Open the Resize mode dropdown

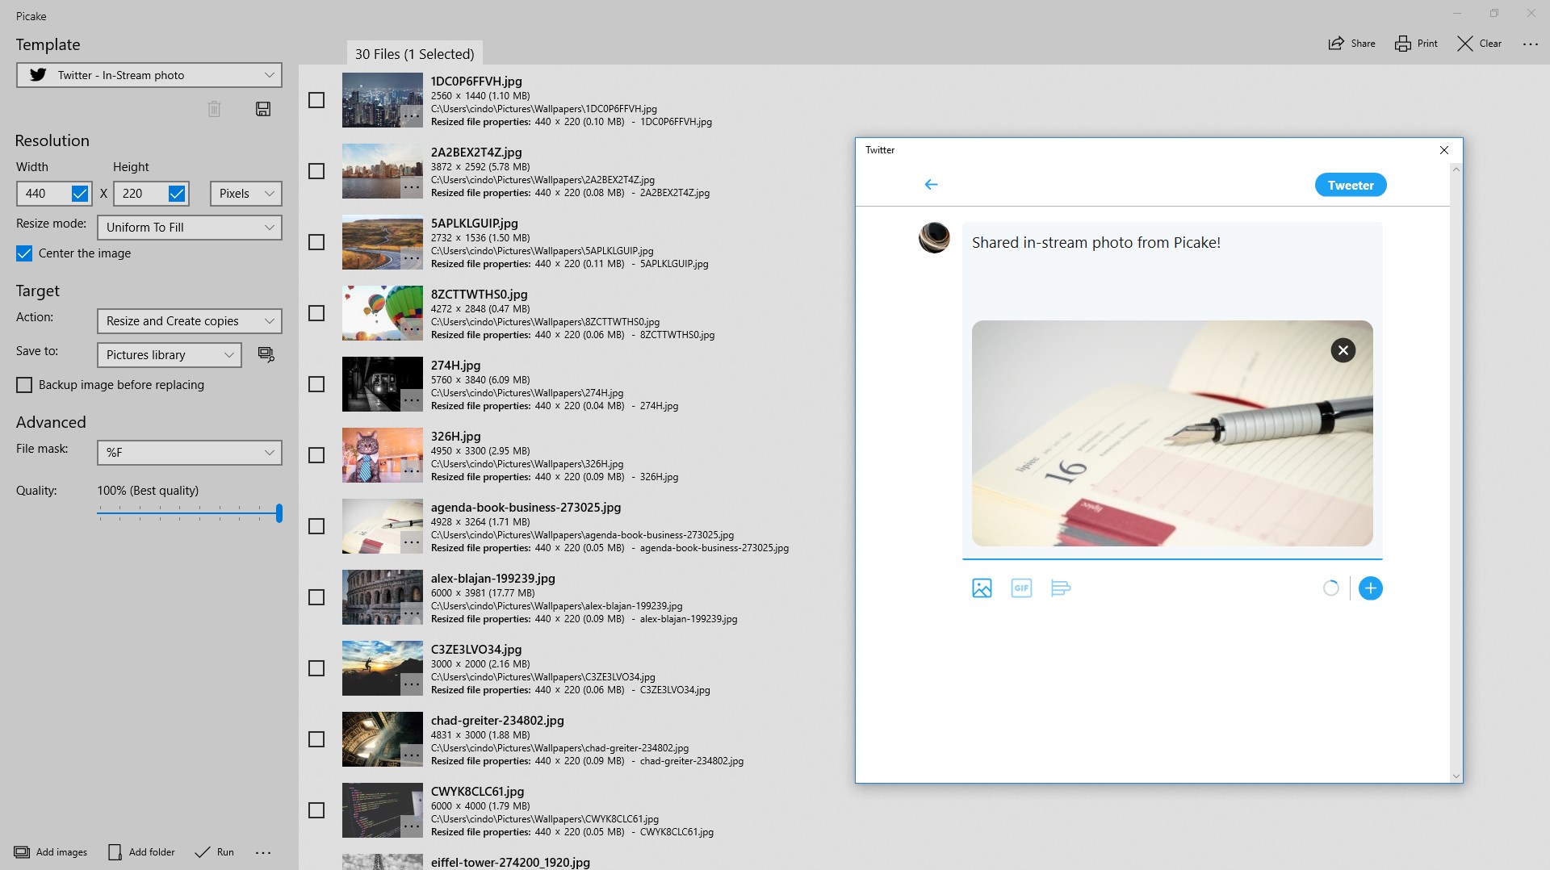190,228
